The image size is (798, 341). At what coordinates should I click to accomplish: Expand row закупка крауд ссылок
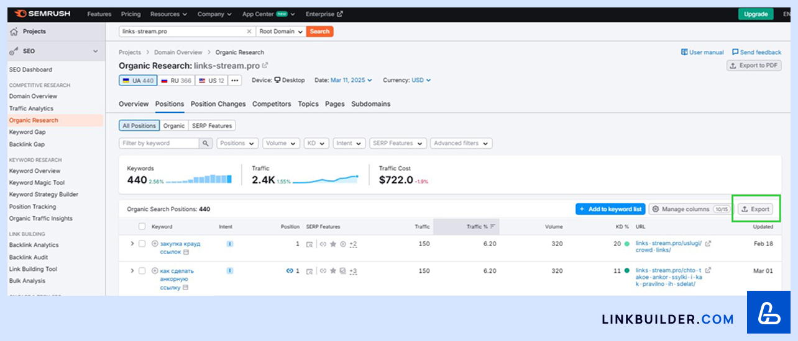pos(132,244)
